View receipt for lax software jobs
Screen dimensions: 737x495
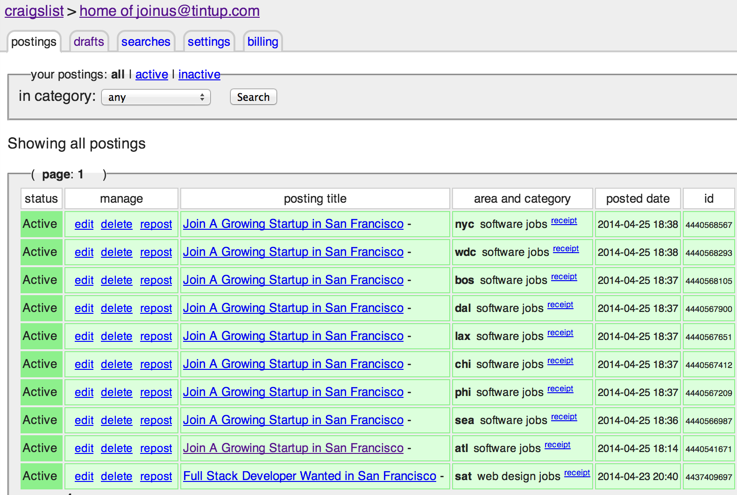click(x=560, y=332)
